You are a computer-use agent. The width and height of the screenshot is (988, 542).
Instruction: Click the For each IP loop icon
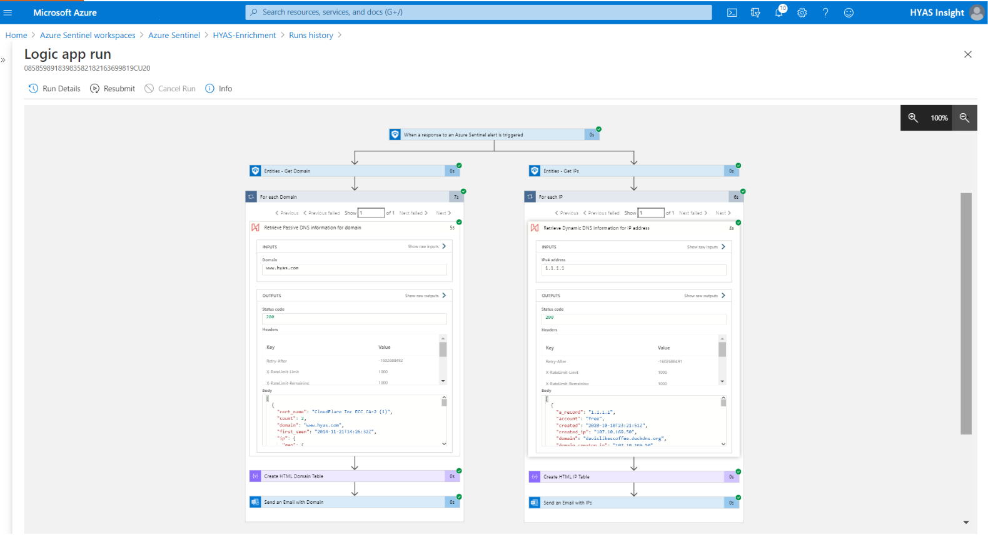pos(530,196)
